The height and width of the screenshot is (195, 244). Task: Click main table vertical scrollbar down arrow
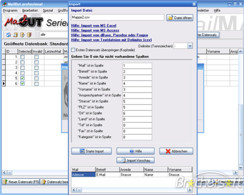point(240,167)
